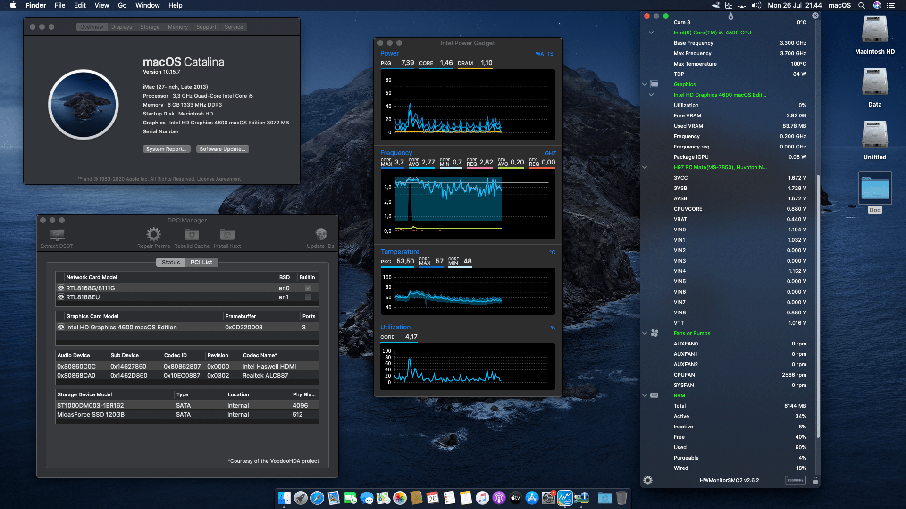Click Siri icon in the menu bar

(x=877, y=5)
